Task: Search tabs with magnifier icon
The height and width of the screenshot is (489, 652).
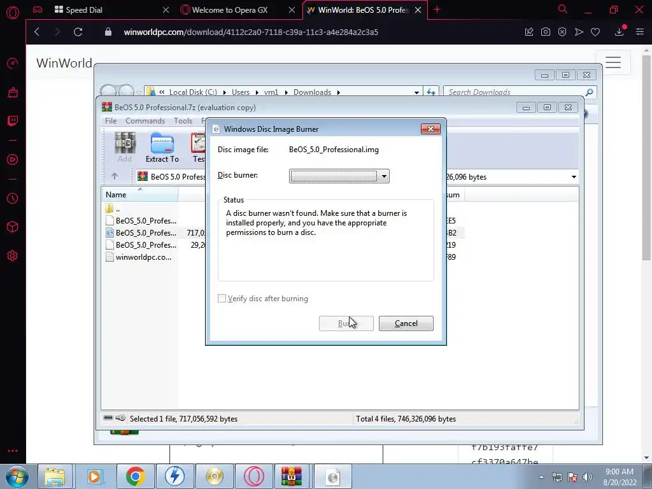Action: [563, 9]
